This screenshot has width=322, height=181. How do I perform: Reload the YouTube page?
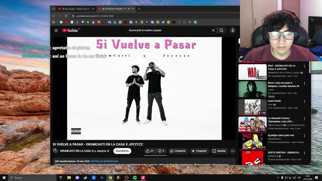point(66,16)
